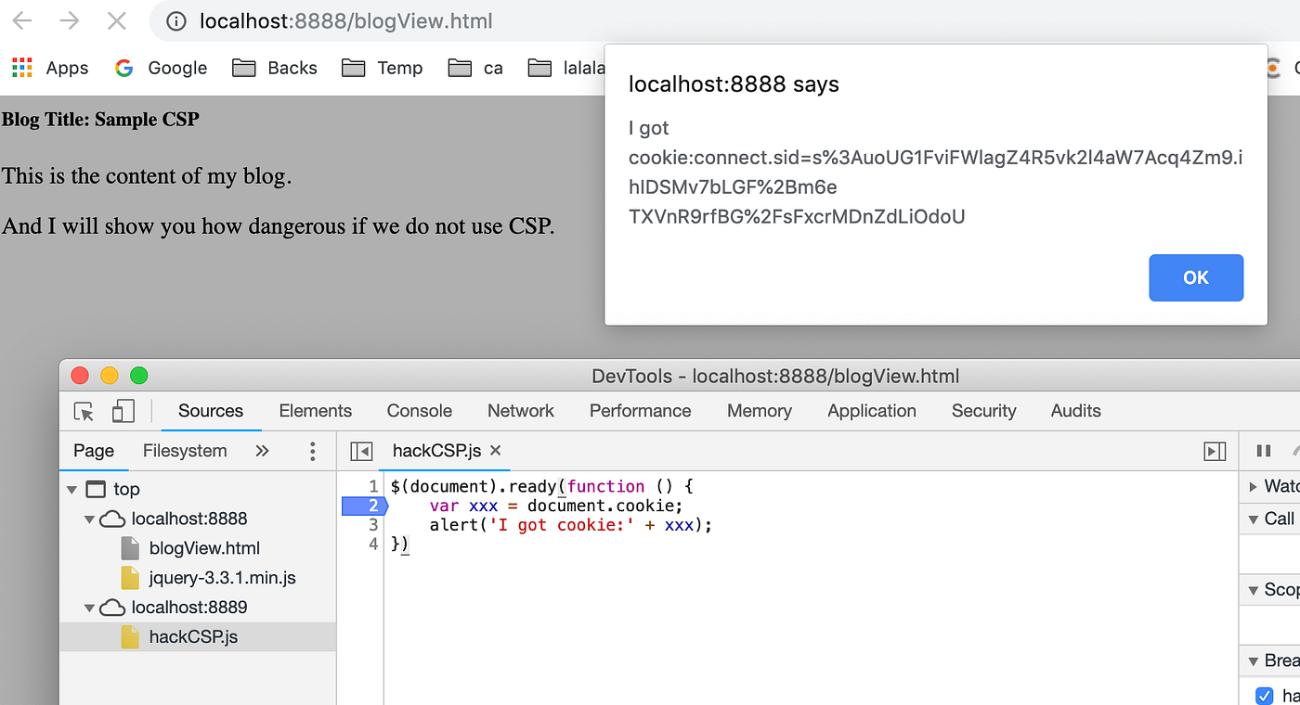The width and height of the screenshot is (1300, 705).
Task: Click the page info icon in the address bar
Action: (x=176, y=20)
